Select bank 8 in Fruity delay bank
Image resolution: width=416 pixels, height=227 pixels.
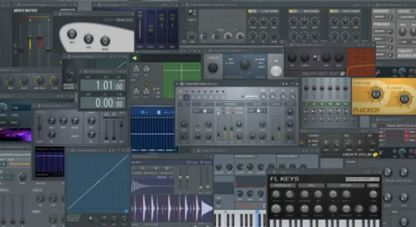point(223,97)
